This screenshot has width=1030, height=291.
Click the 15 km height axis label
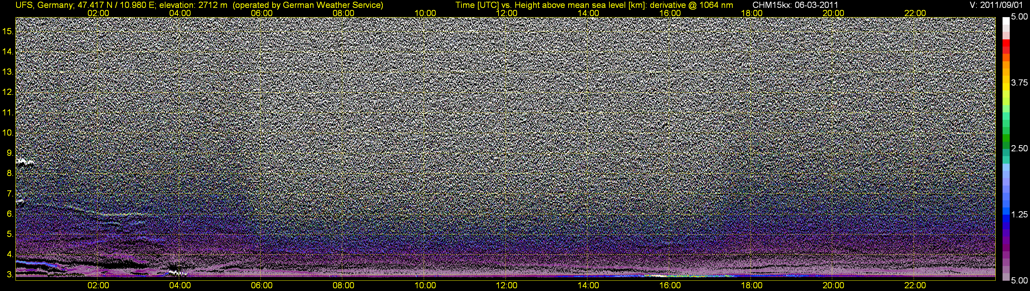coord(8,31)
